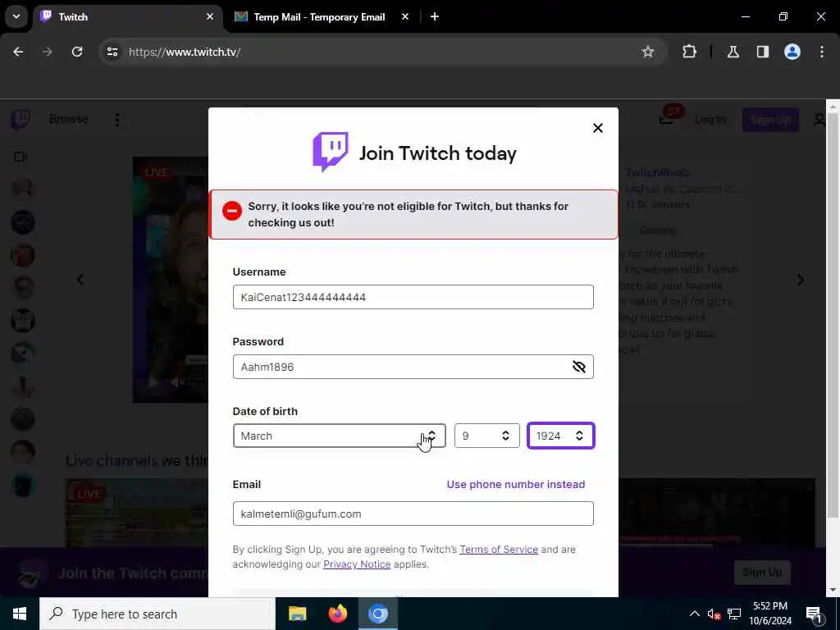Click the sidebar camera followed-channels icon

coord(21,157)
